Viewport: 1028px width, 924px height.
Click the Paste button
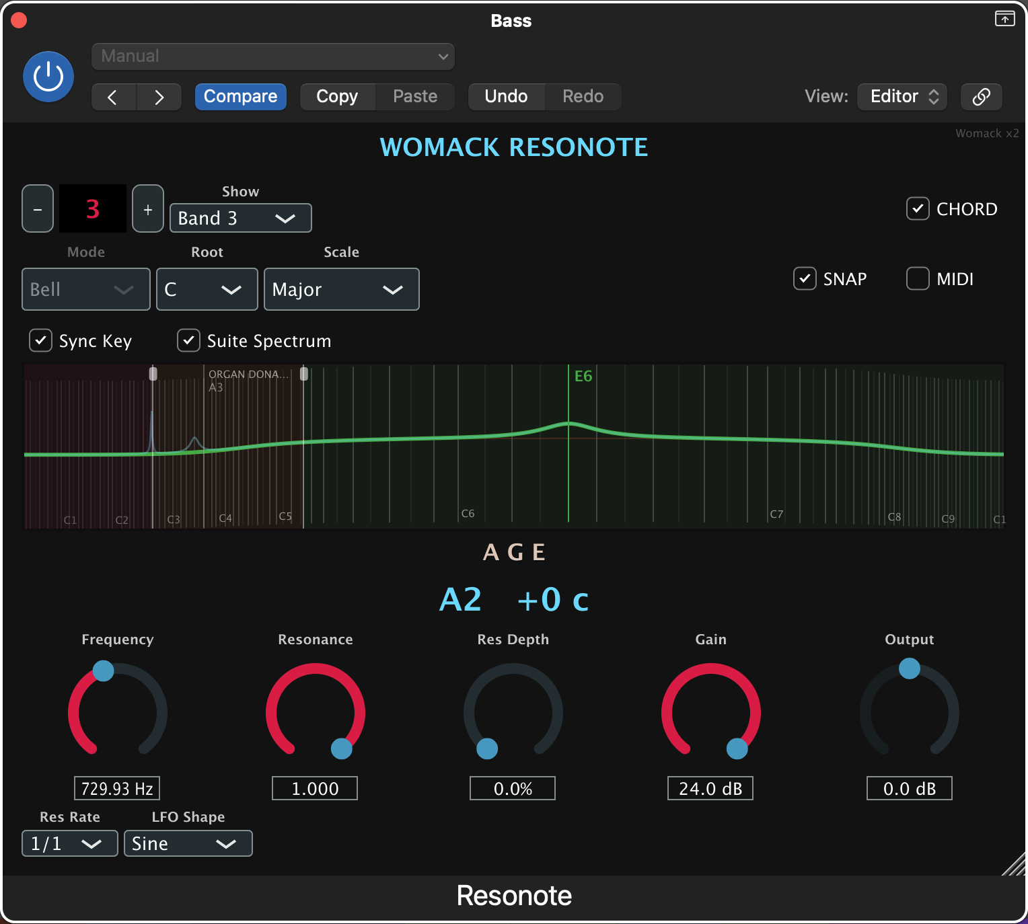tap(415, 97)
